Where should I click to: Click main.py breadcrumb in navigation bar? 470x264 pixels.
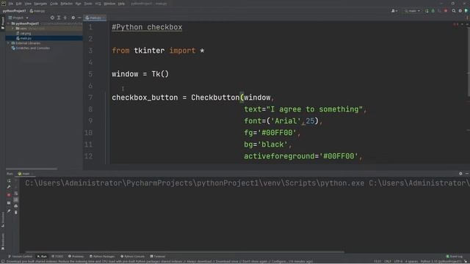click(37, 11)
